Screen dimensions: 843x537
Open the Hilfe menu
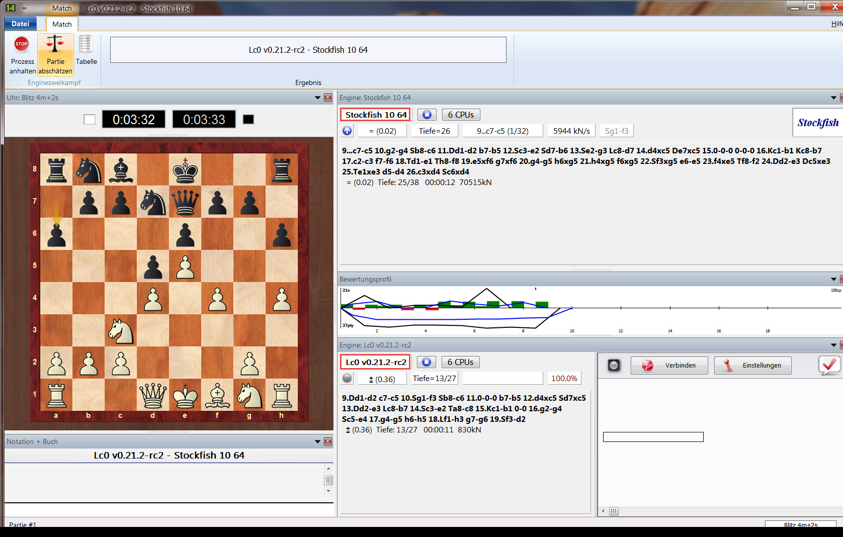click(837, 24)
